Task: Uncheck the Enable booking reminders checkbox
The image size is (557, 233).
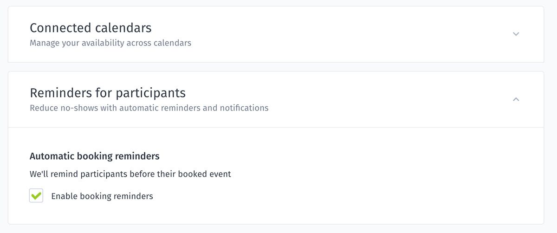Action: (36, 196)
